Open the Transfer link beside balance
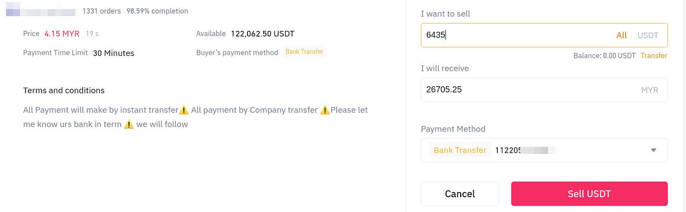686x212 pixels. coord(654,56)
